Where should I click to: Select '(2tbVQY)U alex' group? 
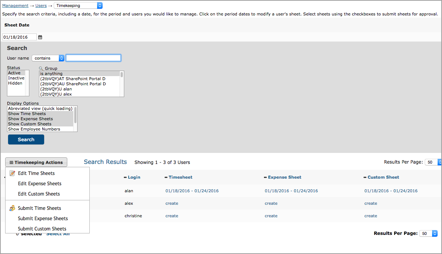coord(79,94)
